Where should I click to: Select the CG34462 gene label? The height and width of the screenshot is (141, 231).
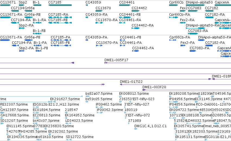coord(139,8)
